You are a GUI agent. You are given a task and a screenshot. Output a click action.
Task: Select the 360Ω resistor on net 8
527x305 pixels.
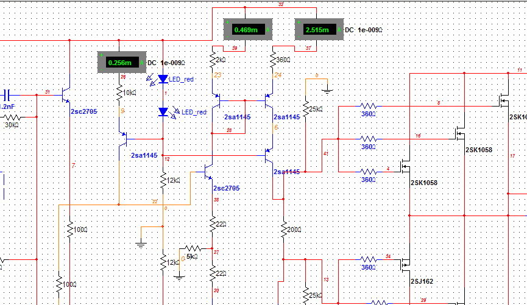pos(369,106)
